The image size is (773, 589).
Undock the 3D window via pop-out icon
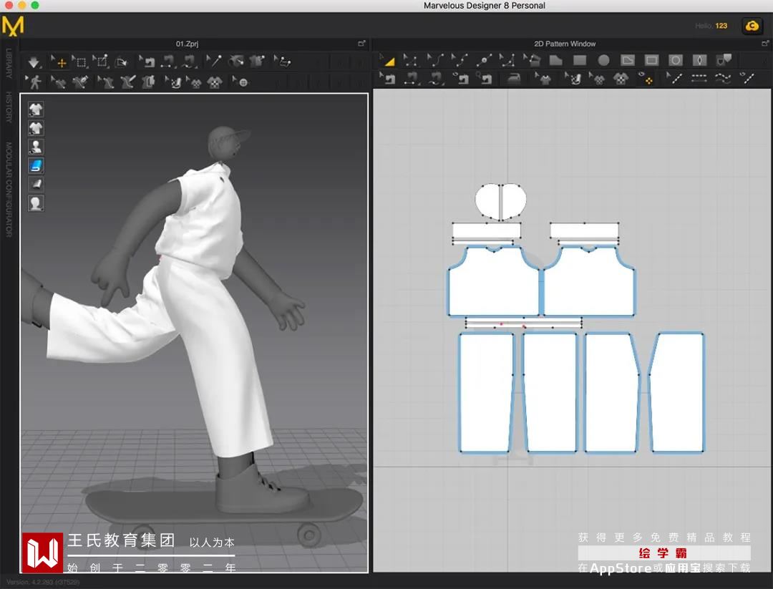[x=361, y=44]
